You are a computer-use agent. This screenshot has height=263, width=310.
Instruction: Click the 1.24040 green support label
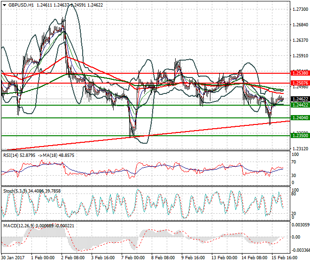pos(300,118)
